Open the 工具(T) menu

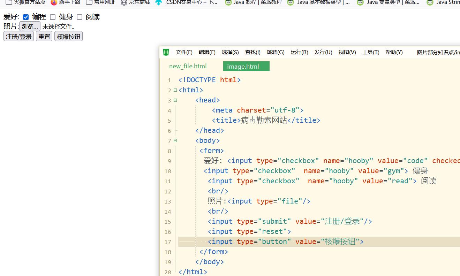coord(371,52)
